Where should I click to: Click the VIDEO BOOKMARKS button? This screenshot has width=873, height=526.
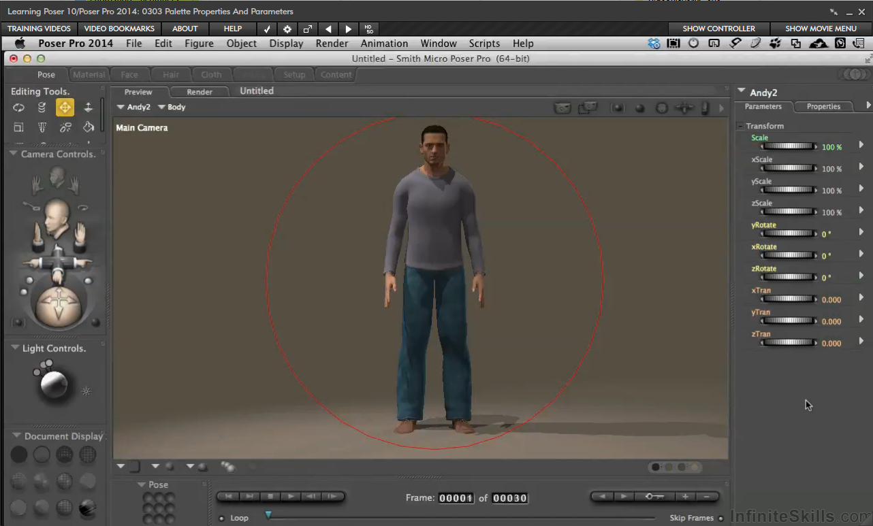pyautogui.click(x=119, y=29)
